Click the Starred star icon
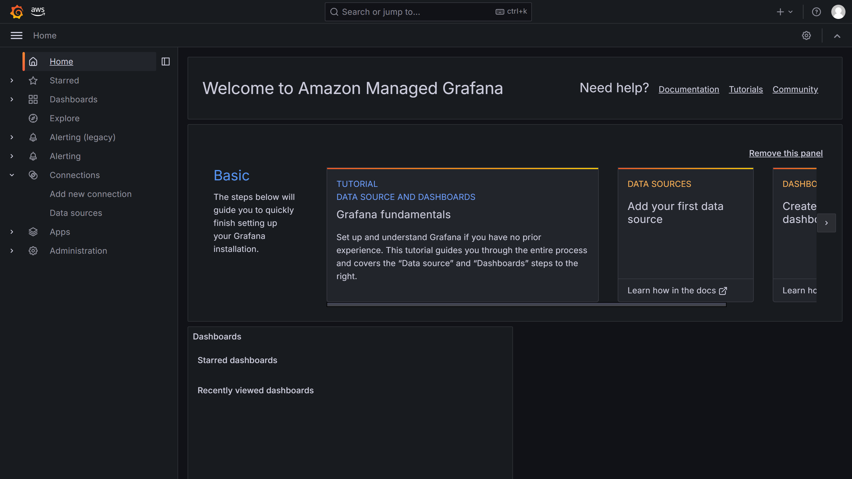Image resolution: width=852 pixels, height=479 pixels. [x=33, y=80]
